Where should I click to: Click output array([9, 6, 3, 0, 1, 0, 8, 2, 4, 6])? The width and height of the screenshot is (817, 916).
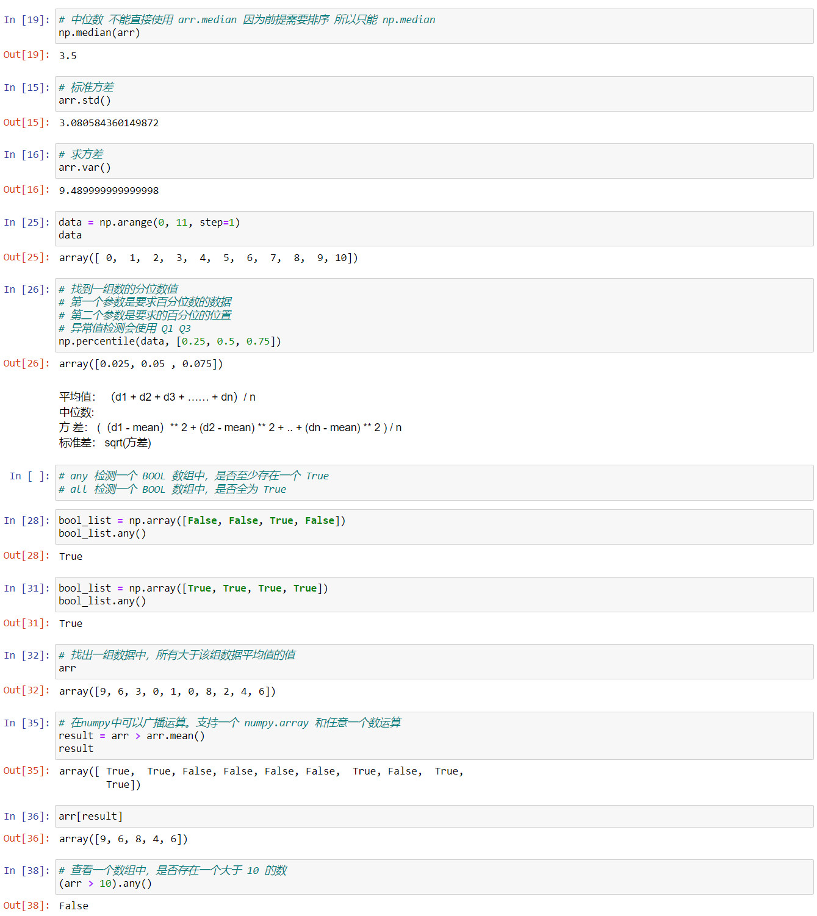pos(167,692)
